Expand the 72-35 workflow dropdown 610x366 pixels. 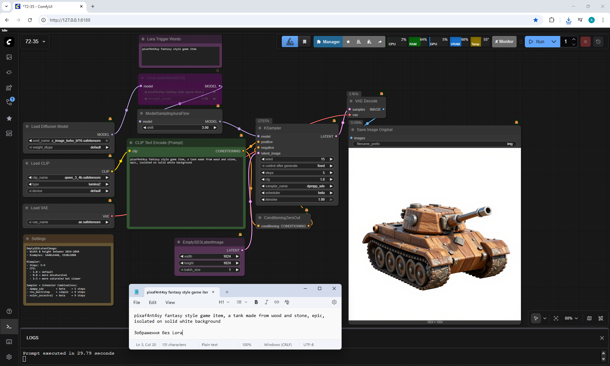coord(44,42)
